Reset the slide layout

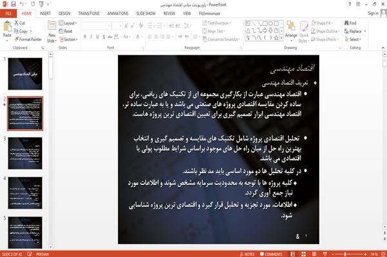pos(66,32)
